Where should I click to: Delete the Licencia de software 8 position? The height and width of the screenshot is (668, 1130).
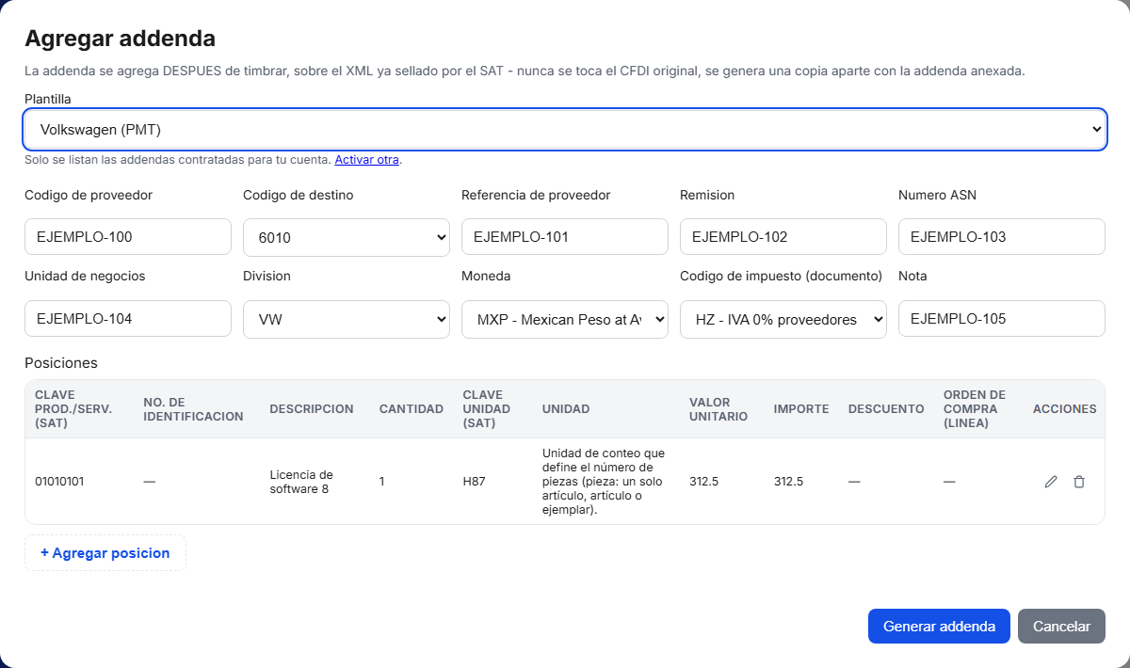[1079, 482]
